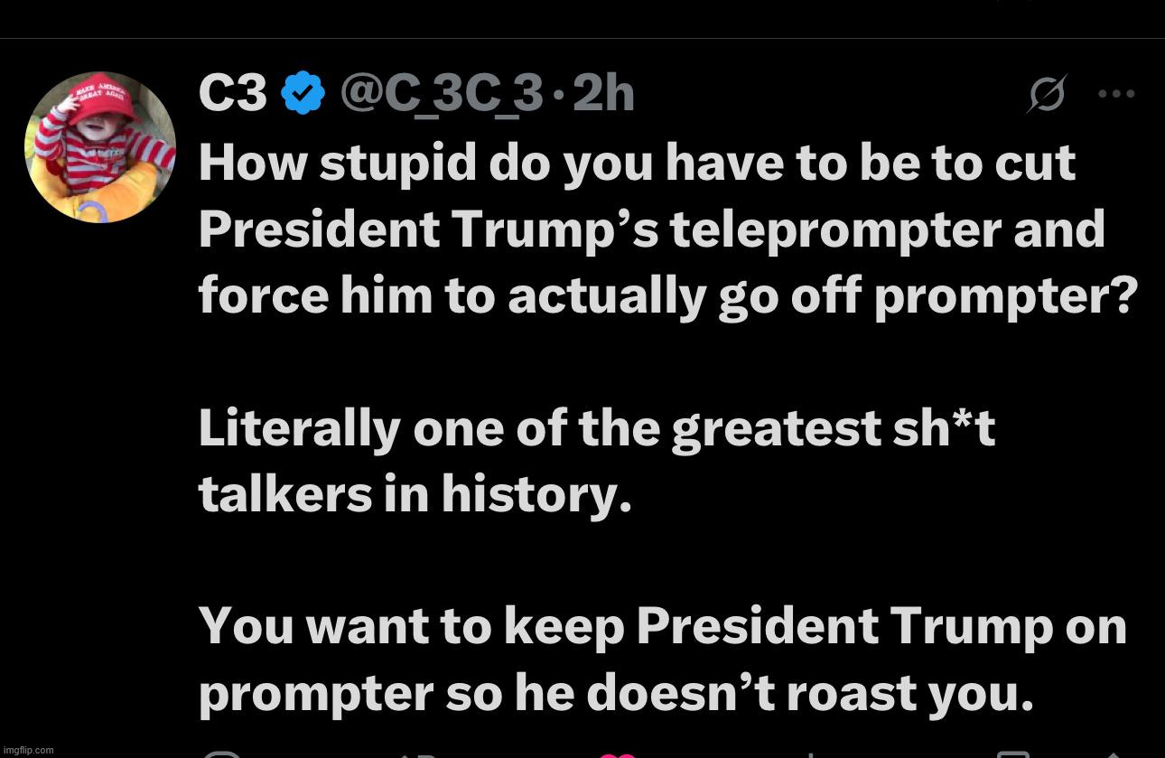Image resolution: width=1165 pixels, height=758 pixels.
Task: Click the blue verified checkmark badge
Action: [x=303, y=93]
